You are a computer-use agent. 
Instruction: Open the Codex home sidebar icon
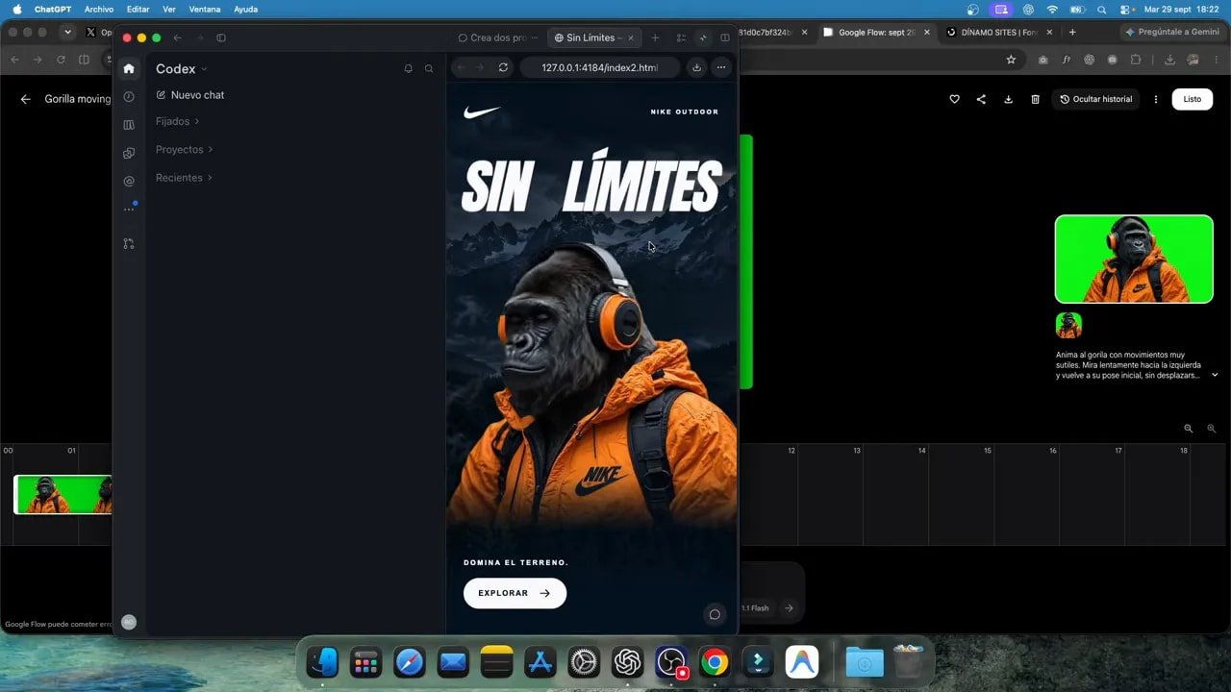point(129,68)
